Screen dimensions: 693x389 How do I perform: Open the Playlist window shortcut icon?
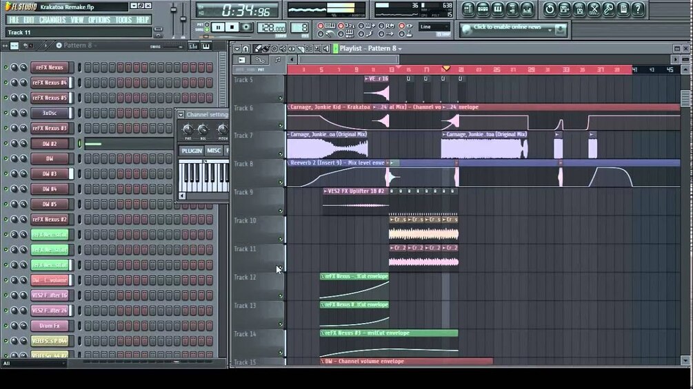(x=468, y=9)
